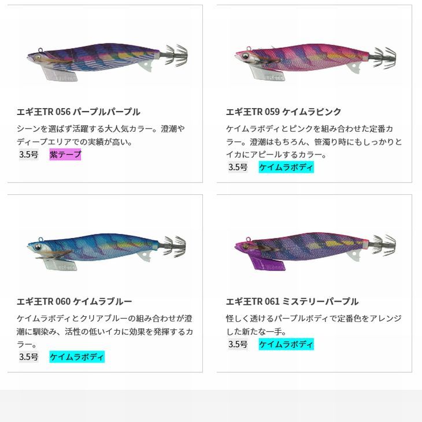The height and width of the screenshot is (422, 422).
Task: Click the 059 ケイムラピンク description text
Action: [x=312, y=141]
